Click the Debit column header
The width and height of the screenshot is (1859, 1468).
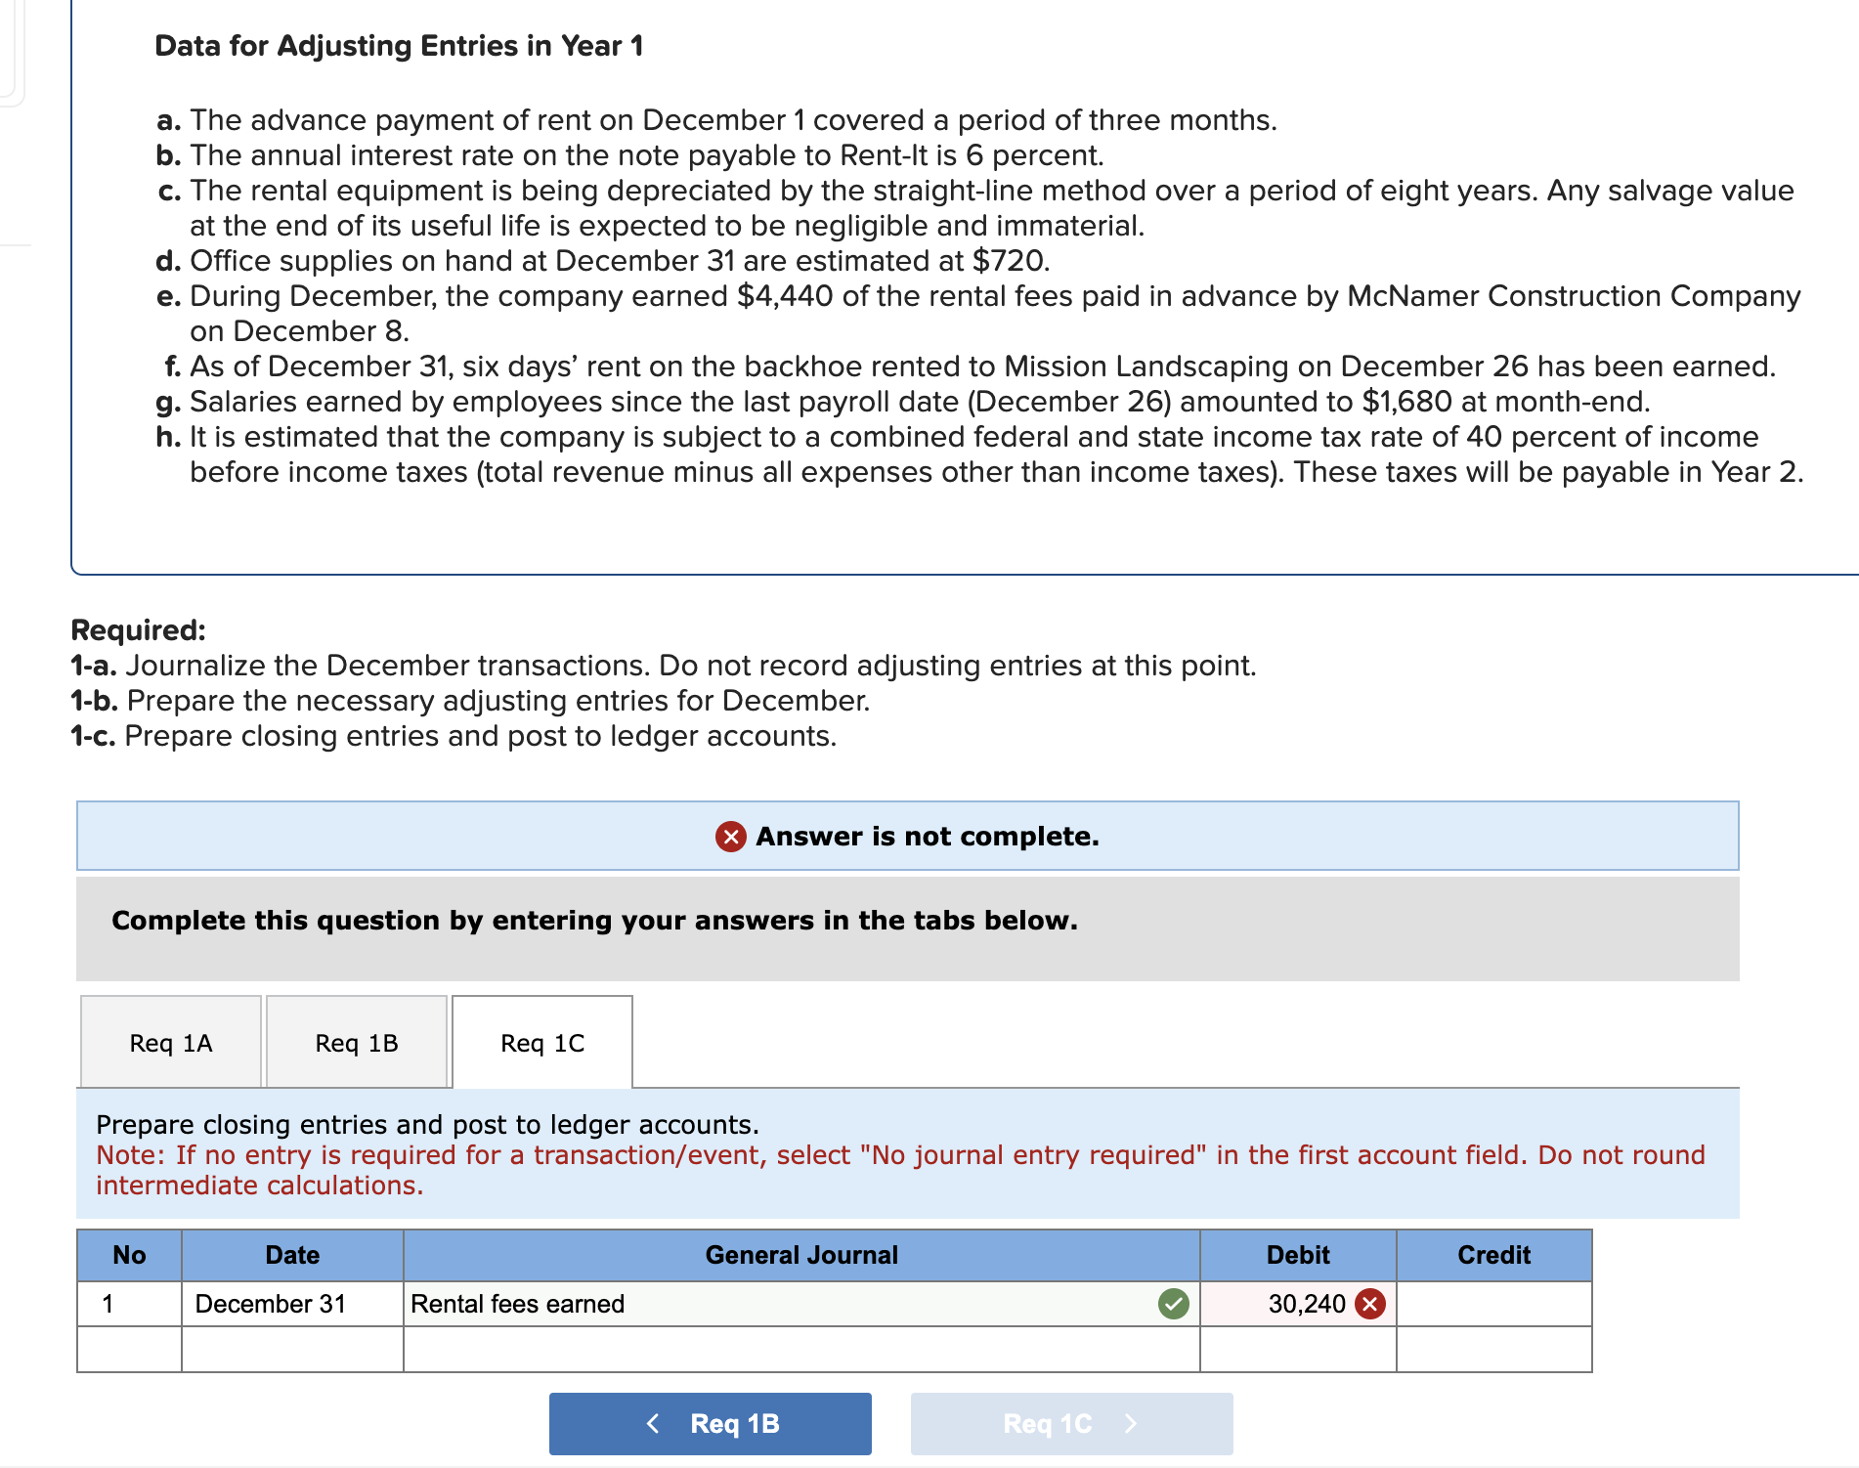pos(1298,1255)
